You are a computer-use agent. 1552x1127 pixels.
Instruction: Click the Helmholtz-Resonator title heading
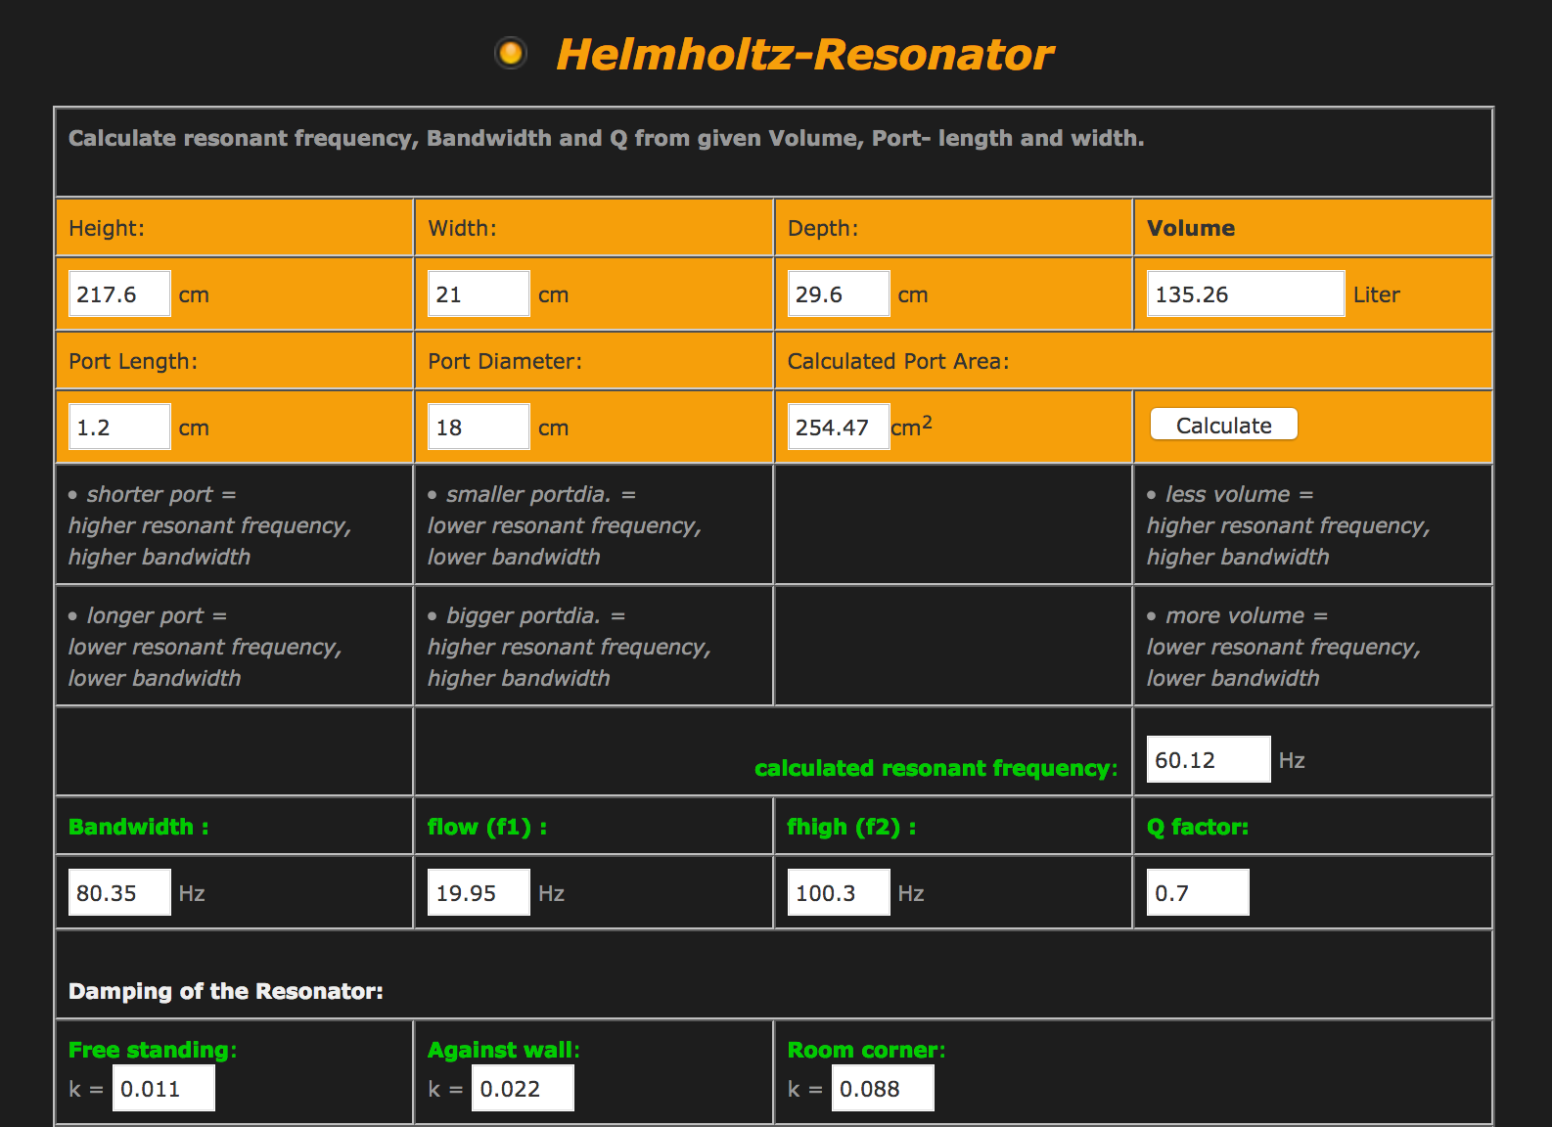click(804, 55)
